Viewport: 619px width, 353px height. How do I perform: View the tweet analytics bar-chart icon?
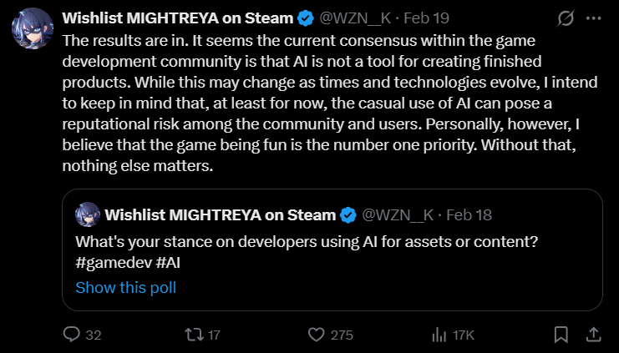(439, 335)
